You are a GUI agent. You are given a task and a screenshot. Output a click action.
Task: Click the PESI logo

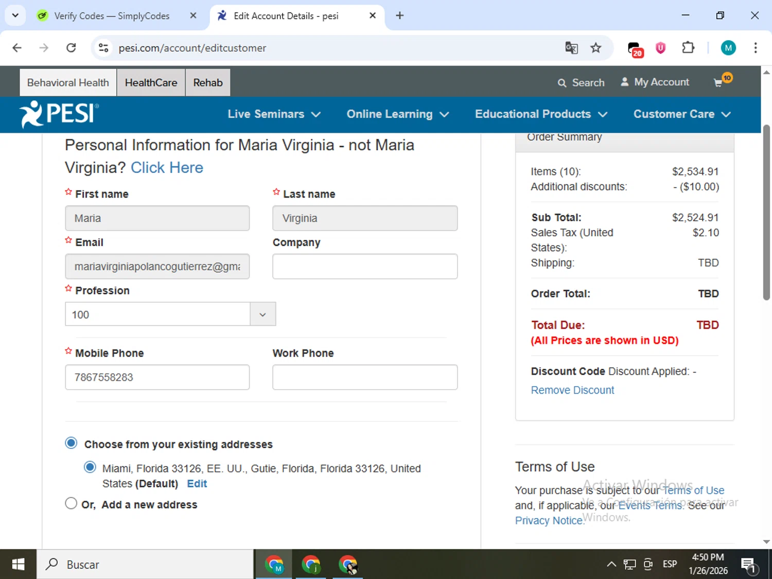tap(59, 114)
